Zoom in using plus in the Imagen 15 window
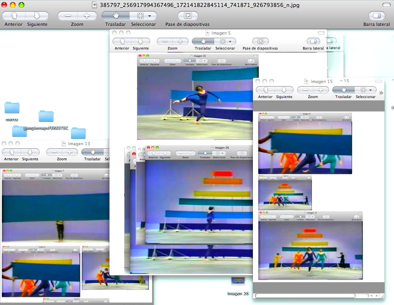Viewport: 394px width, 305px height. (321, 89)
